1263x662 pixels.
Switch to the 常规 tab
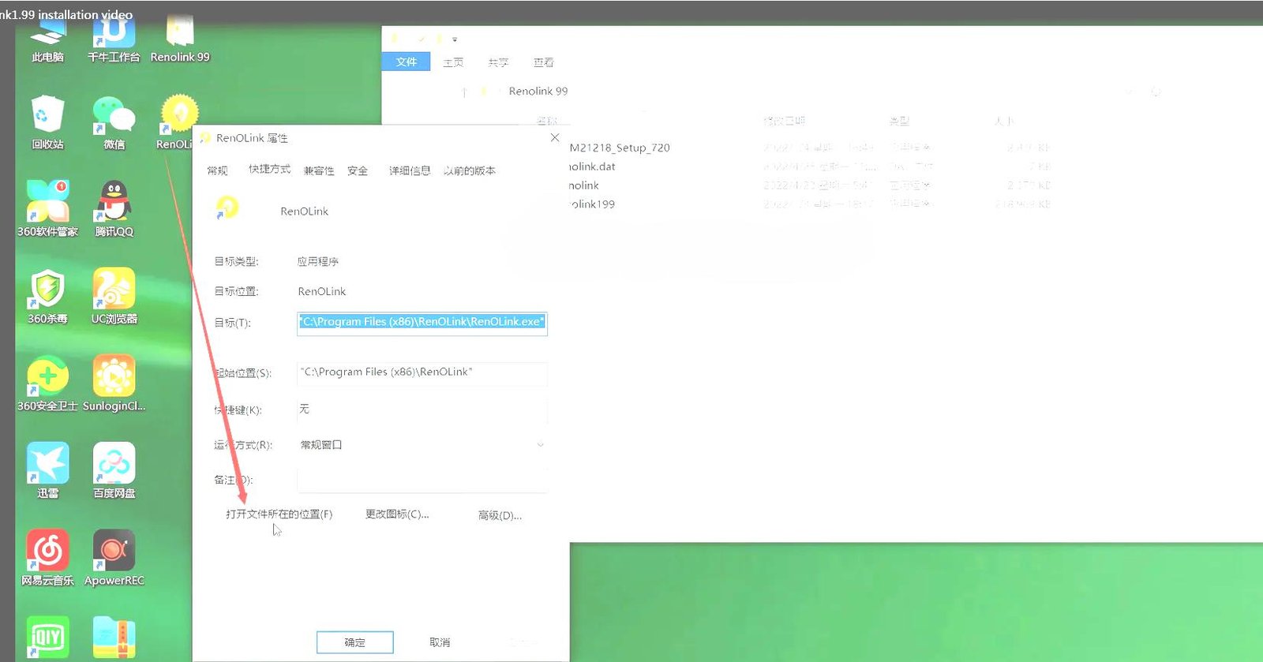pos(217,170)
